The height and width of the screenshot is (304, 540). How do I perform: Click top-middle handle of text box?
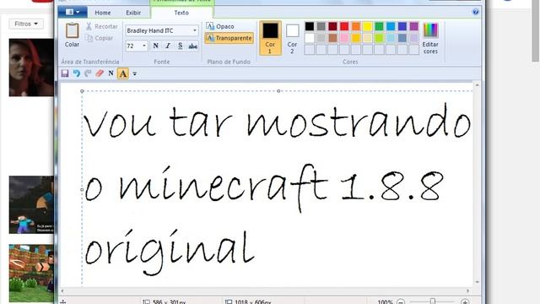[278, 91]
